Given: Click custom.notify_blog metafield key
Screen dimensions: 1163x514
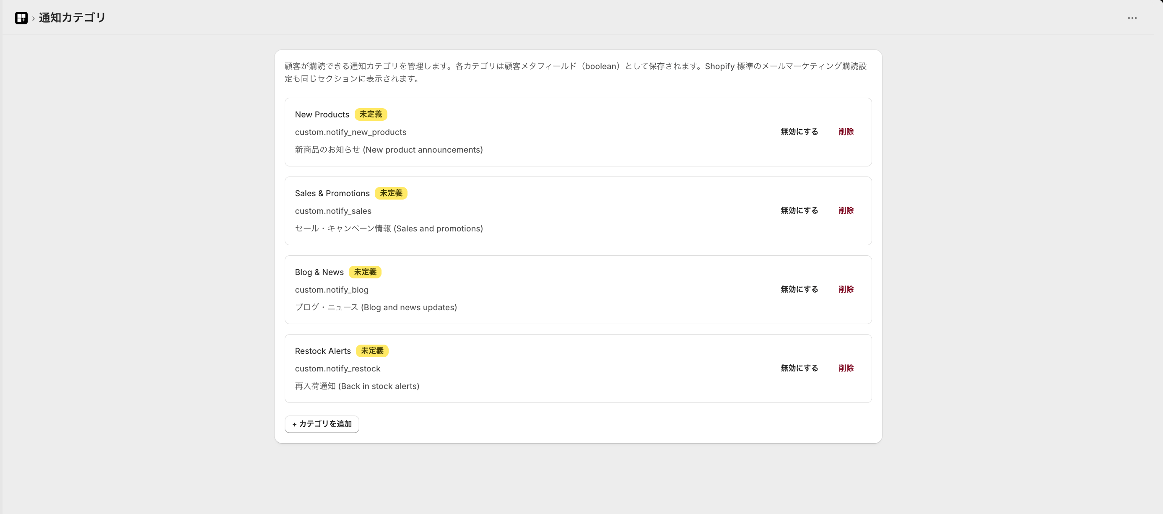Looking at the screenshot, I should (331, 290).
